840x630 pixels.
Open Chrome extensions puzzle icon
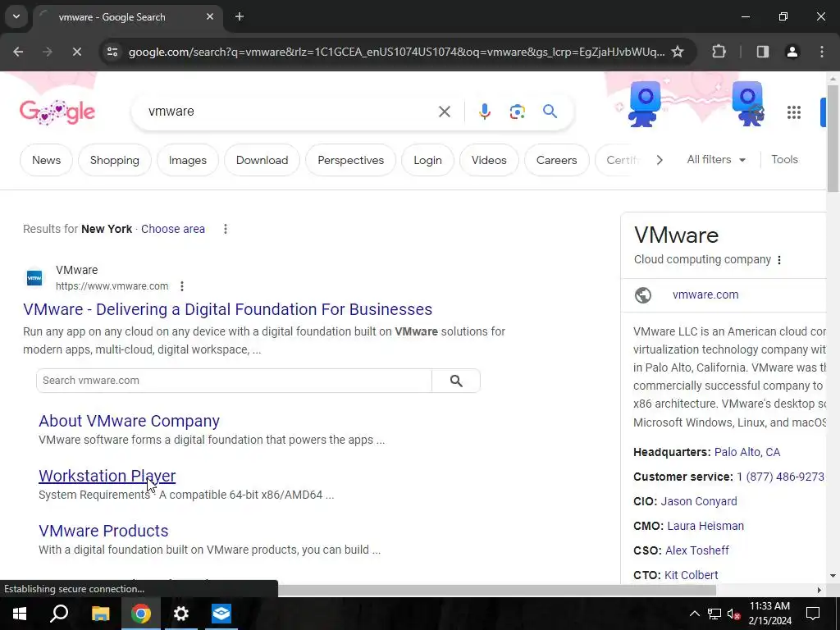(x=719, y=52)
